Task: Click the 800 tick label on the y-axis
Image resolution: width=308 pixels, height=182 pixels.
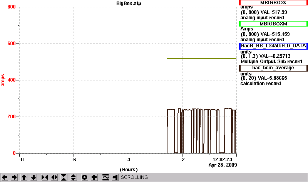Action: [12, 7]
